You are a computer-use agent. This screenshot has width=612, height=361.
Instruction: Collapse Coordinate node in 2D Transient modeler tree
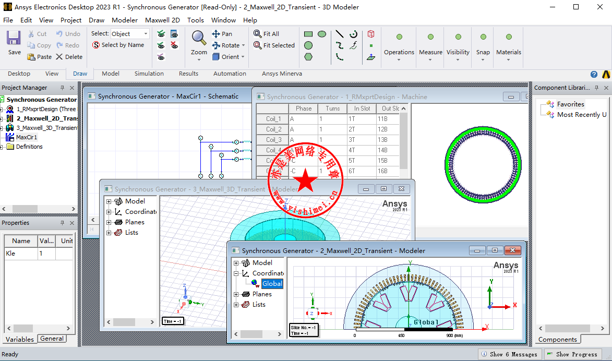pyautogui.click(x=236, y=273)
